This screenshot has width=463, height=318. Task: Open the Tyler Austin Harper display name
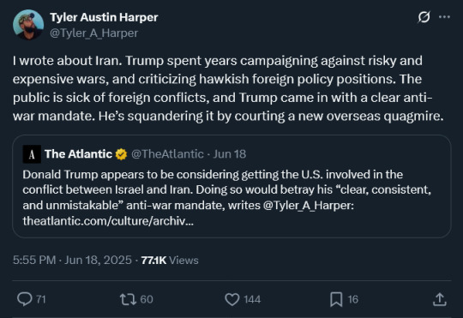(x=104, y=17)
